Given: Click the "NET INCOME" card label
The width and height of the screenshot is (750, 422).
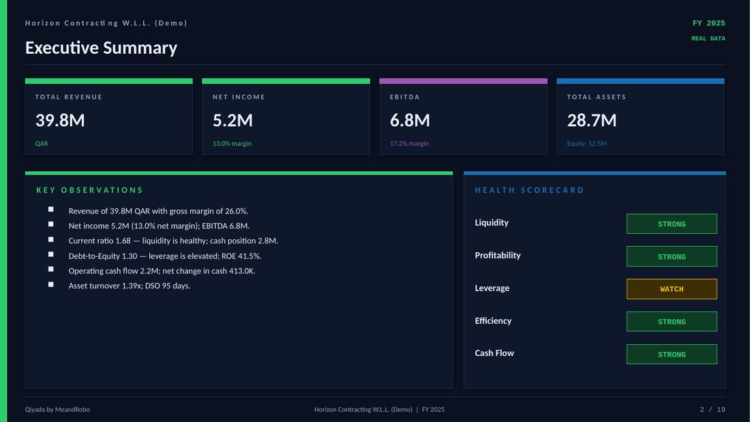Looking at the screenshot, I should click(239, 97).
